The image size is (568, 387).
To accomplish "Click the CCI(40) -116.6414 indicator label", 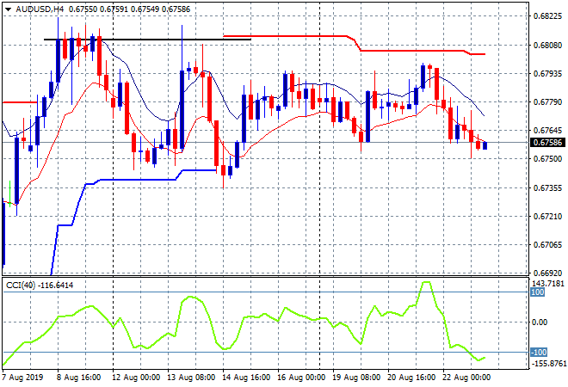I will click(40, 286).
